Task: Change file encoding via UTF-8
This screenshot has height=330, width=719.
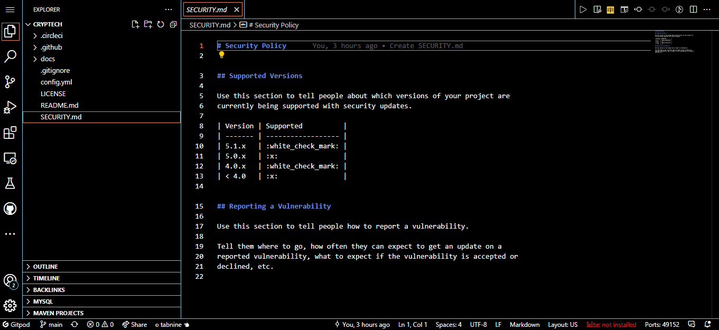Action: (479, 325)
